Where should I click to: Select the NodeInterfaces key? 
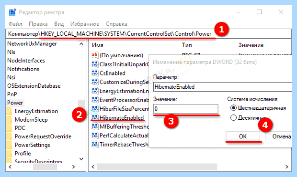tap(26, 61)
